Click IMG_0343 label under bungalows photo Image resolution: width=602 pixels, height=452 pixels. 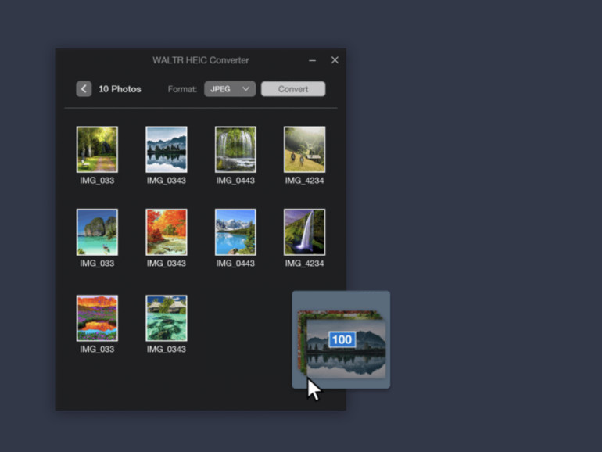[167, 349]
